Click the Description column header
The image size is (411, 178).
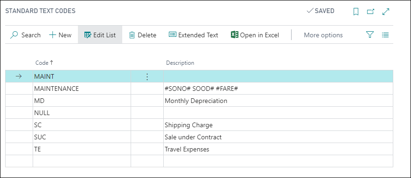pos(180,63)
